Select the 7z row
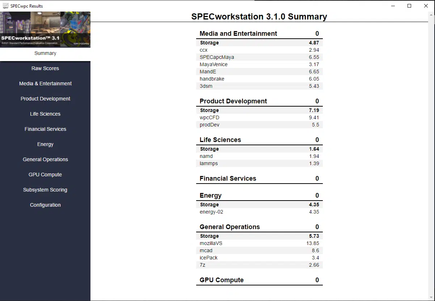 point(259,265)
